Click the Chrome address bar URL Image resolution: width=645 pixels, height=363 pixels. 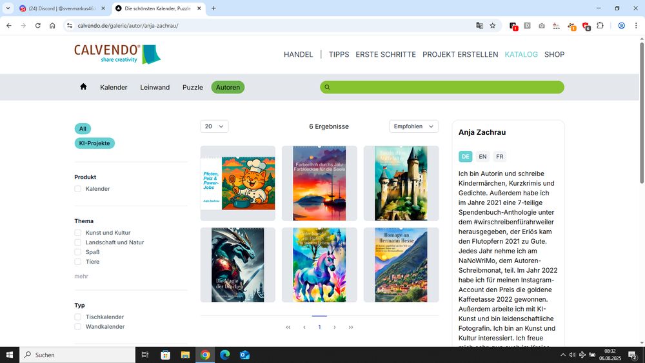pyautogui.click(x=128, y=26)
